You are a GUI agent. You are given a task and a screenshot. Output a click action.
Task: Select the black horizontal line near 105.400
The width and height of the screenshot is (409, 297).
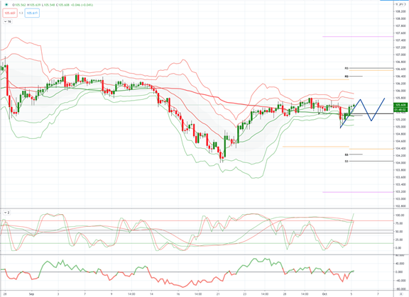click(371, 113)
